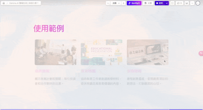This screenshot has height=110, width=203.
Task: Select the 使用範例 slide heading
Action: pyautogui.click(x=49, y=28)
